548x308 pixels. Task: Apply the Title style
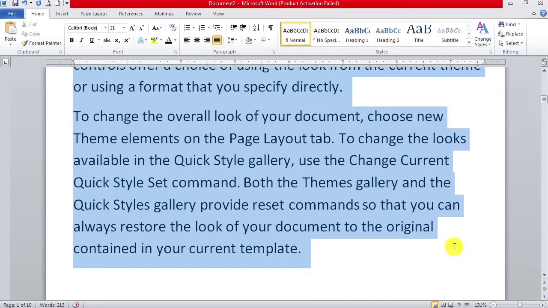[x=419, y=34]
